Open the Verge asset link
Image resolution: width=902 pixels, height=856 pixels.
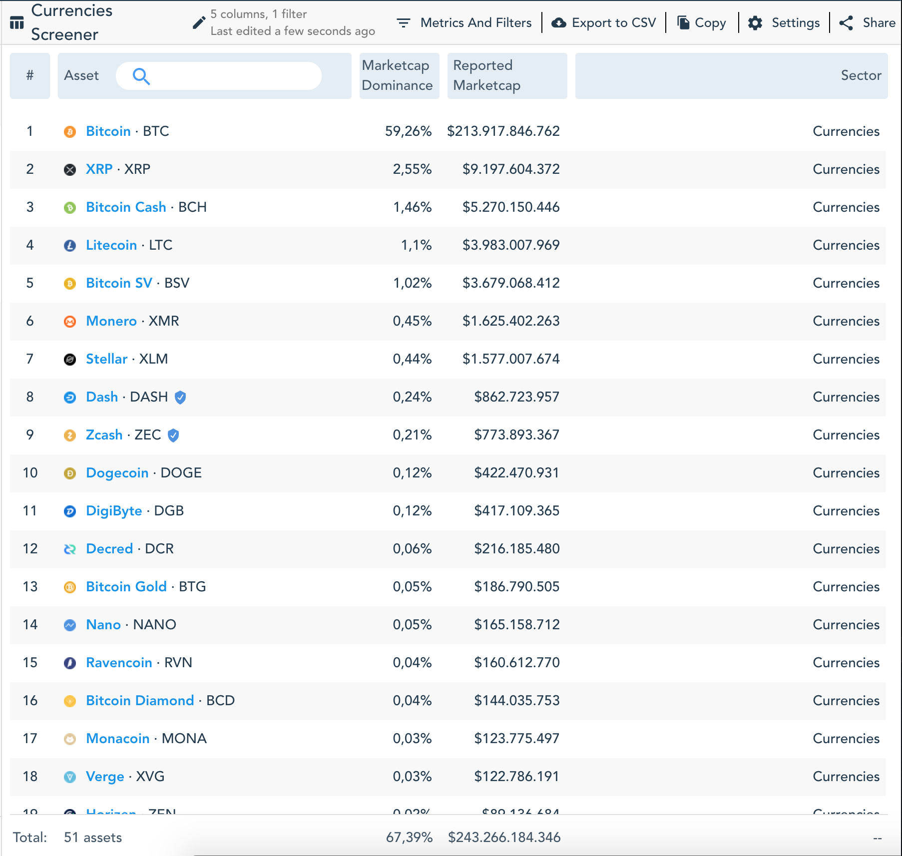105,777
